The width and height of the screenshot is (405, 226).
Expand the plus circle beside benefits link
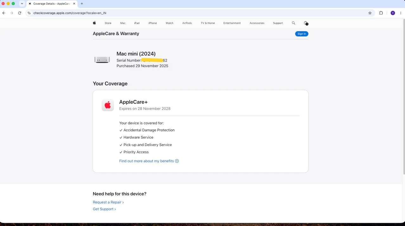coord(177,161)
